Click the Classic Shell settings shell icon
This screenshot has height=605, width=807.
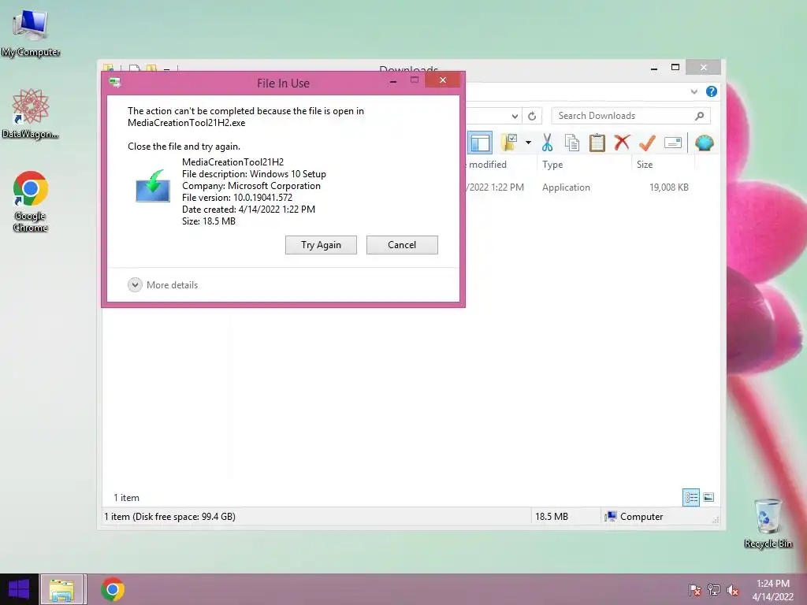(x=704, y=143)
